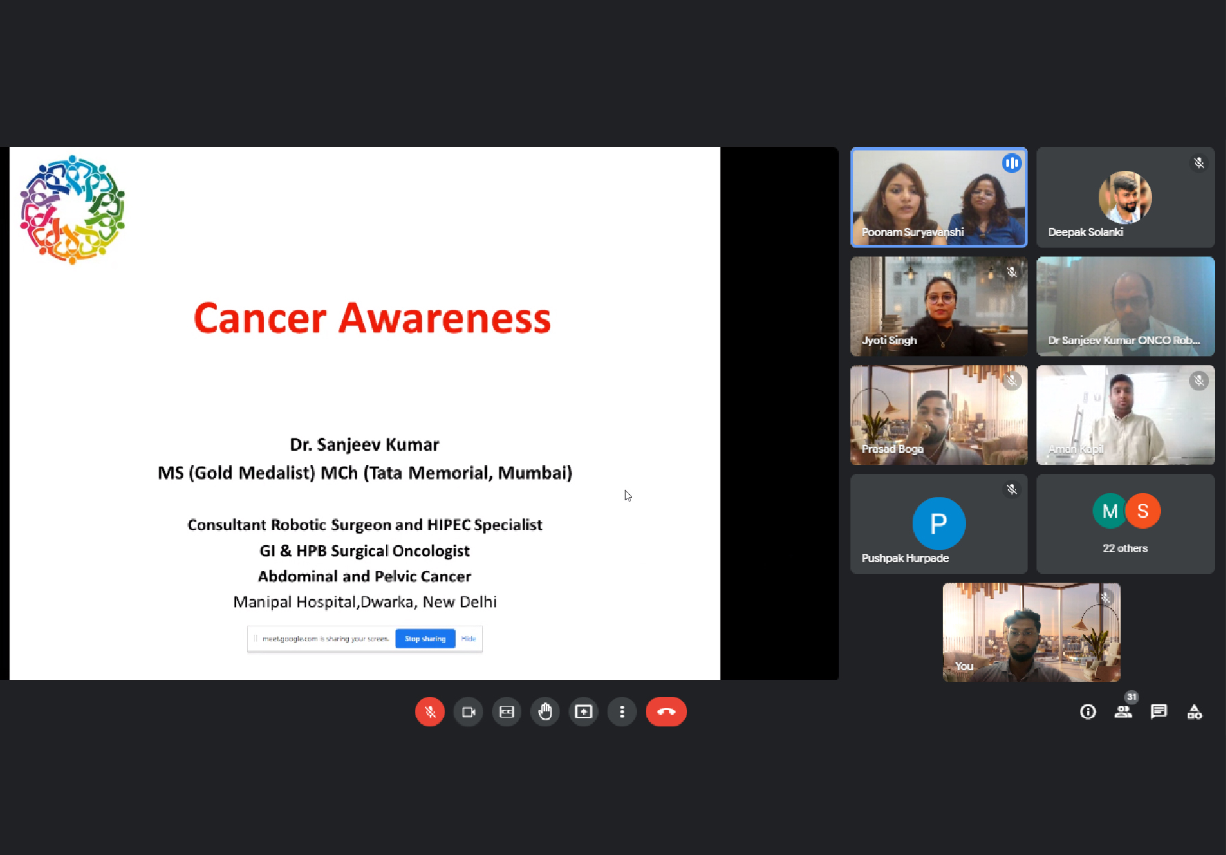Toggle the camera on or off
This screenshot has height=855, width=1226.
[x=468, y=712]
